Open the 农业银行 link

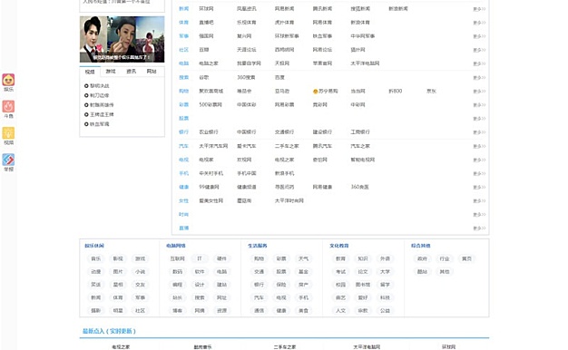(209, 132)
